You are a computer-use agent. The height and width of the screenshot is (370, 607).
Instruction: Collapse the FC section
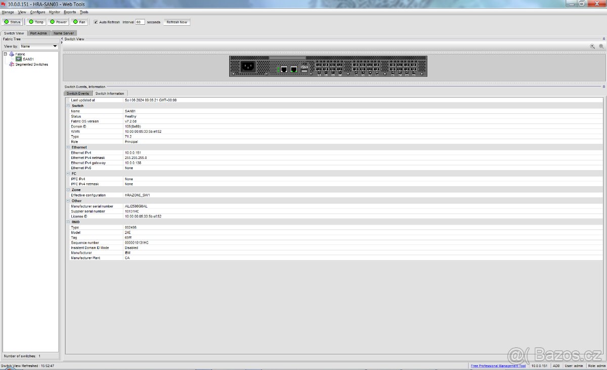[68, 174]
